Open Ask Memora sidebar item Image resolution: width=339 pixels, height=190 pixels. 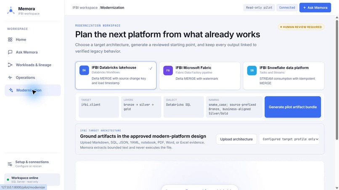pyautogui.click(x=32, y=52)
